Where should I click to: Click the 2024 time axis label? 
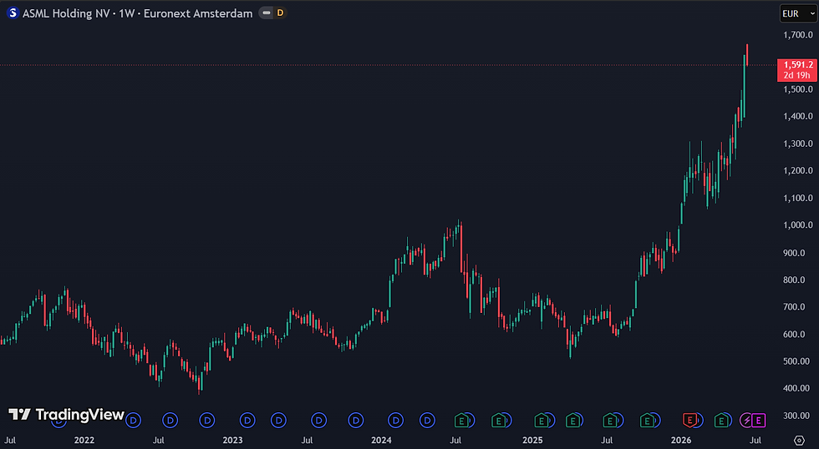tap(381, 440)
